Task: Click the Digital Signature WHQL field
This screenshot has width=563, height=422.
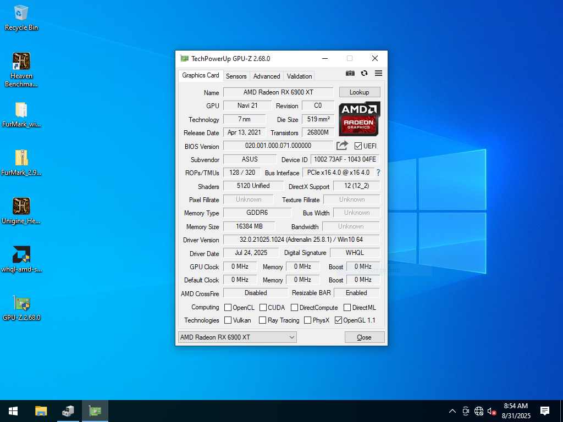Action: coord(355,253)
